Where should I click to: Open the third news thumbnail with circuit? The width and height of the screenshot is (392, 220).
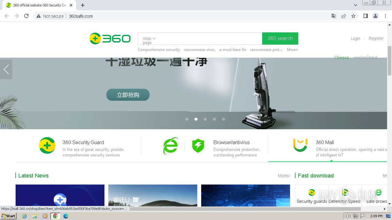point(246,196)
